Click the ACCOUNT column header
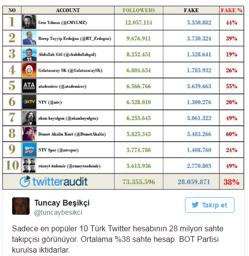The height and width of the screenshot is (256, 249). 67,10
